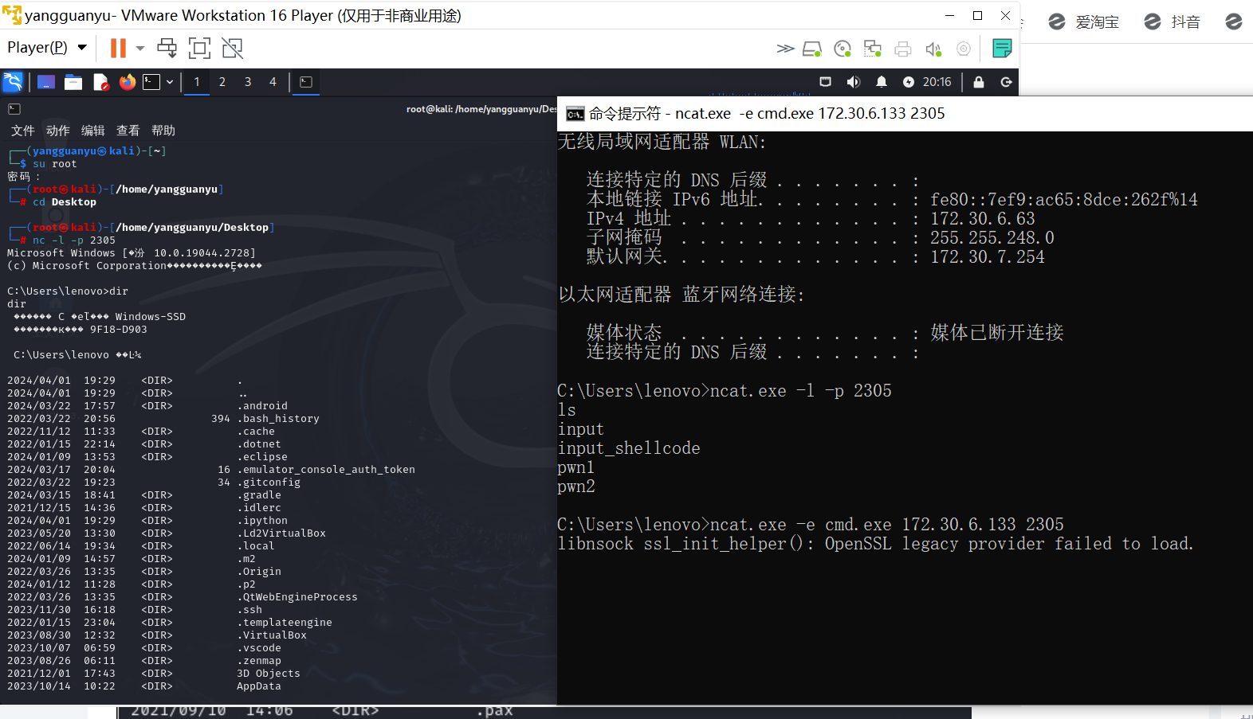The width and height of the screenshot is (1253, 719).
Task: Open the power options arrow beside pause
Action: [x=140, y=49]
